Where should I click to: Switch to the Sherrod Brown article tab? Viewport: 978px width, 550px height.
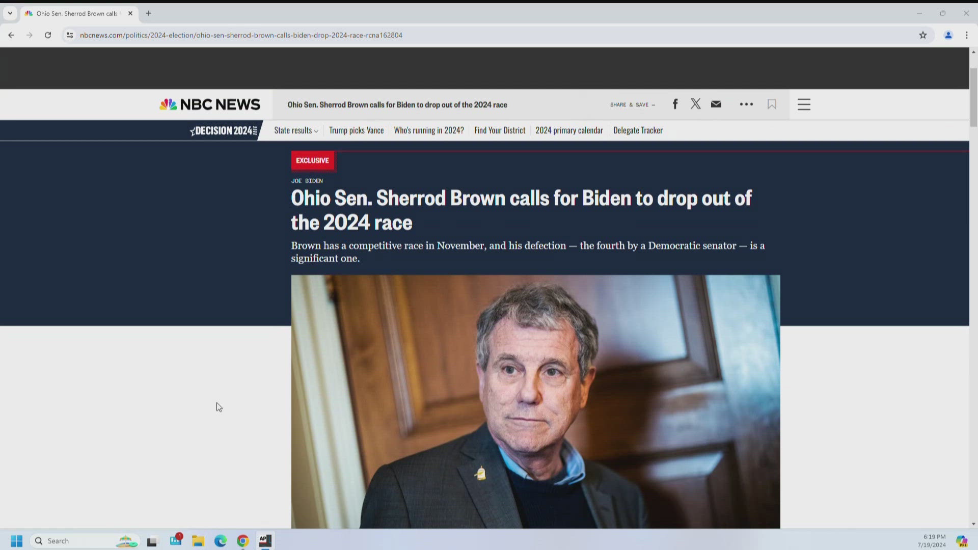point(76,14)
